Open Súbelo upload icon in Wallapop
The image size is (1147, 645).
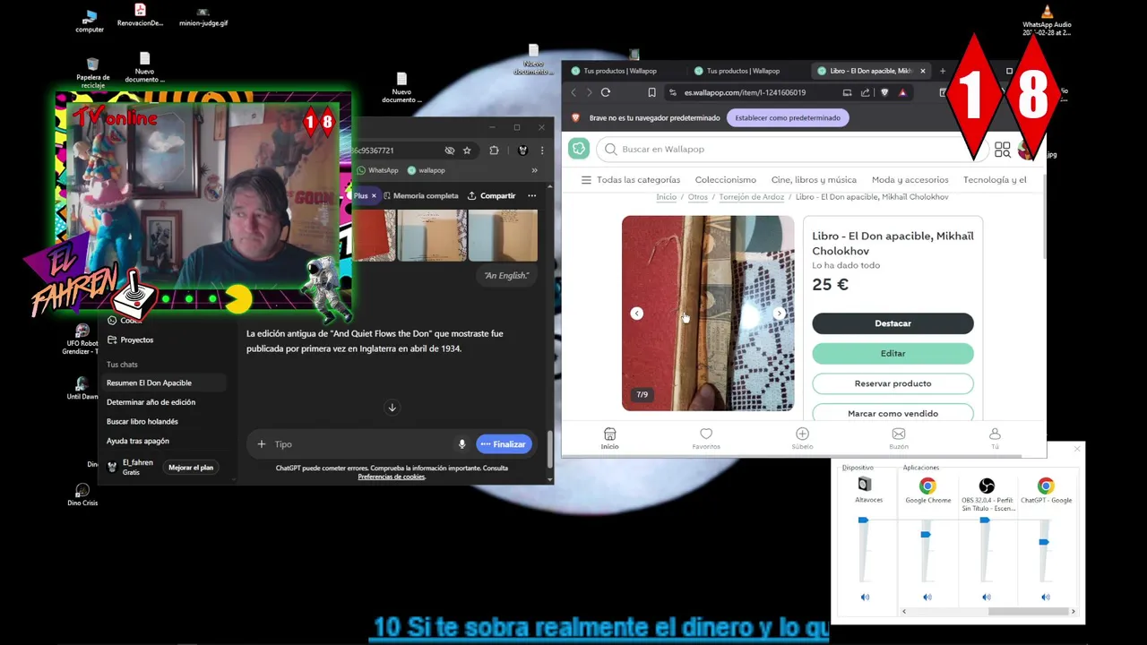802,434
